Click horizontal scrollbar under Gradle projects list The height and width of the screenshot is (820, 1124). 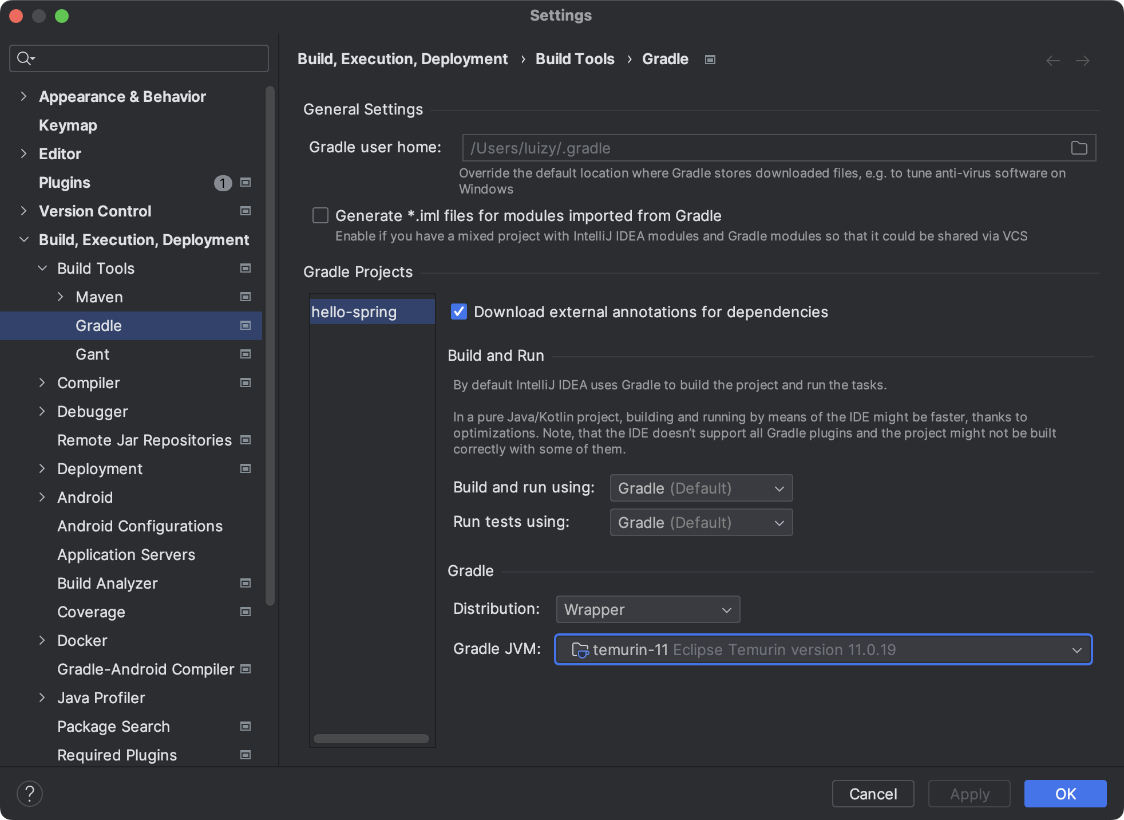coord(371,739)
